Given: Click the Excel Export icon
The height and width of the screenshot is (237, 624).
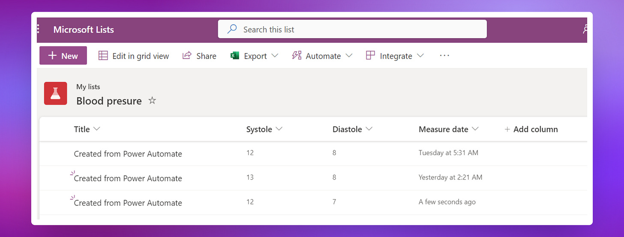Looking at the screenshot, I should click(x=235, y=56).
